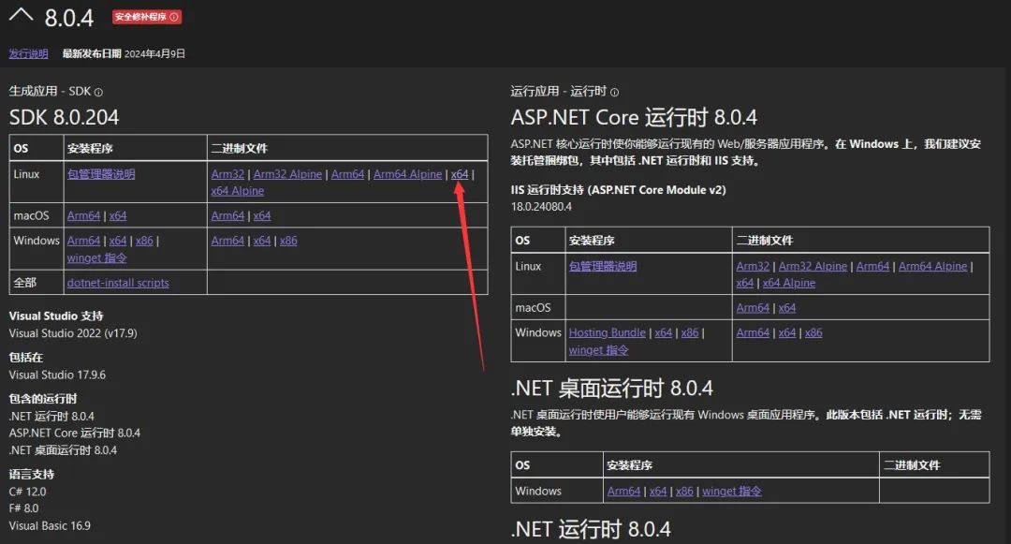This screenshot has height=544, width=1011.
Task: Click the info icon beside 生成应用 - SDK
Action: [x=98, y=92]
